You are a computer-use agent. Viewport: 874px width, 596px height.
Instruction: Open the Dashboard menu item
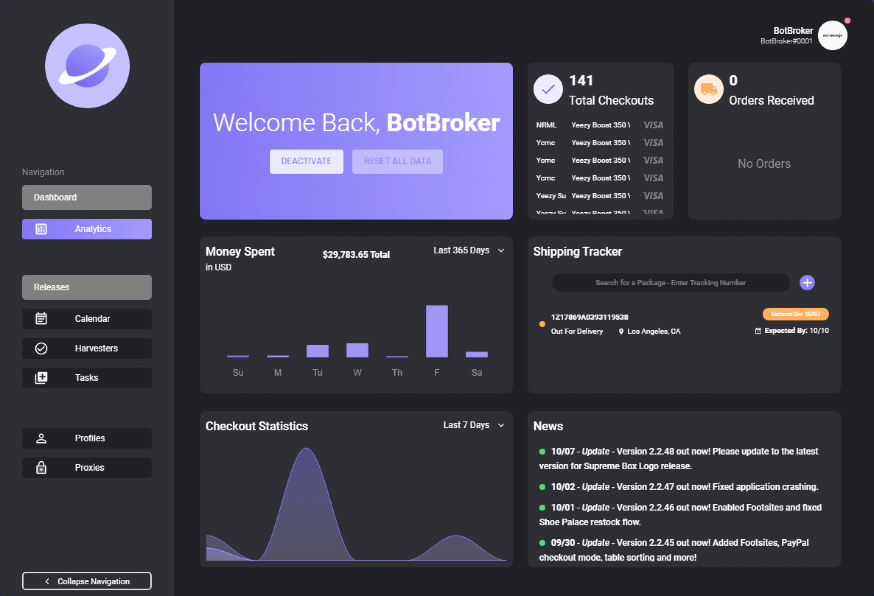[x=87, y=197]
